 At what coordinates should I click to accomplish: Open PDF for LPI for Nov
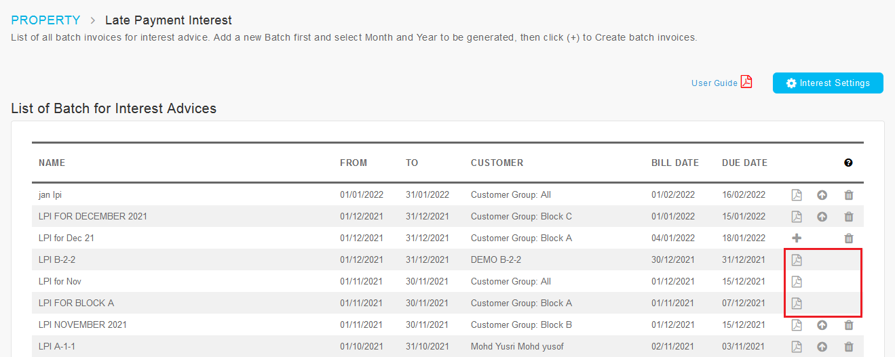tap(797, 282)
